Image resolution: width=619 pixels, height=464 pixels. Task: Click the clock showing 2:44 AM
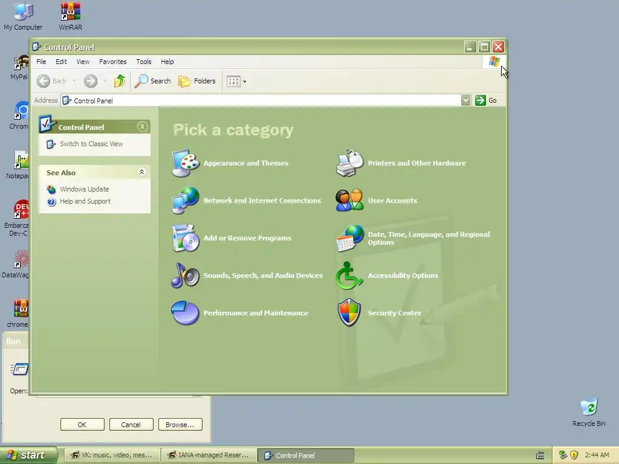tap(597, 455)
